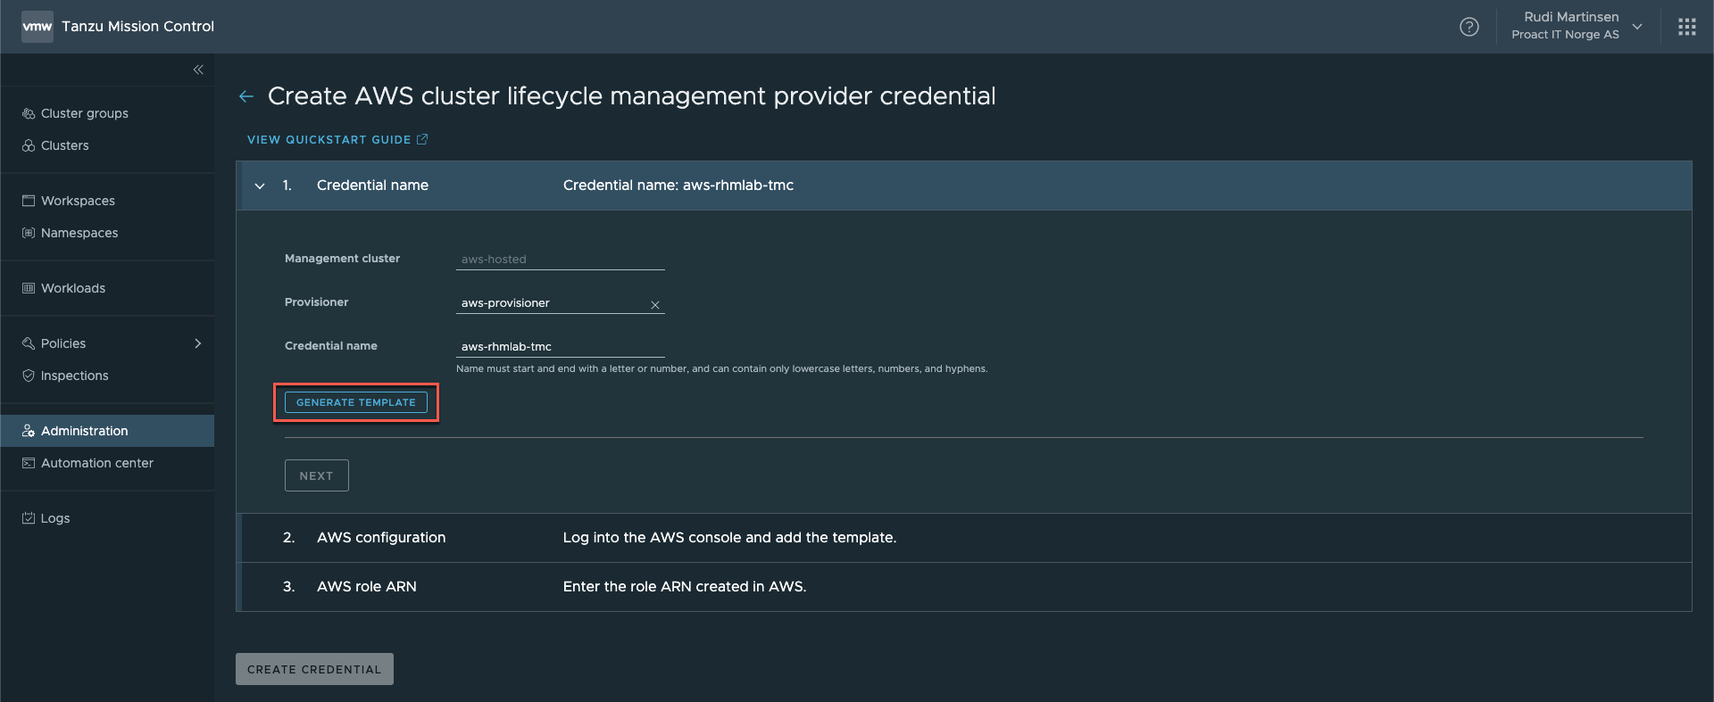1714x702 pixels.
Task: Click the Automation center icon
Action: [29, 463]
